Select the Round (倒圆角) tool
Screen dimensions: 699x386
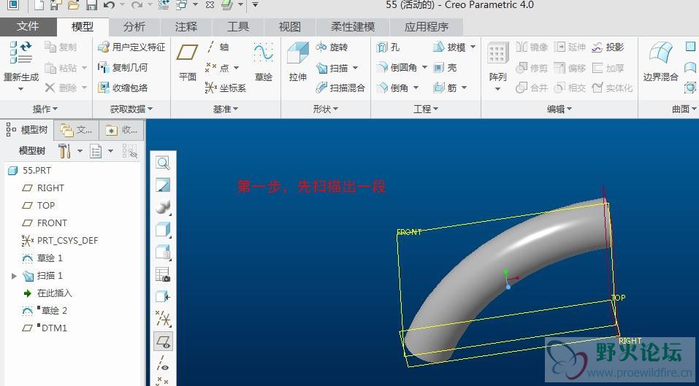[397, 68]
